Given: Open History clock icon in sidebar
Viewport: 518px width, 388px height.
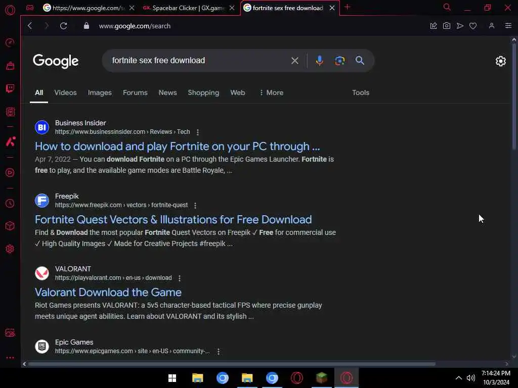Looking at the screenshot, I should [10, 203].
